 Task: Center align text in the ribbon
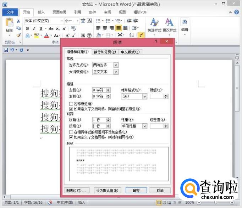[x=105, y=28]
